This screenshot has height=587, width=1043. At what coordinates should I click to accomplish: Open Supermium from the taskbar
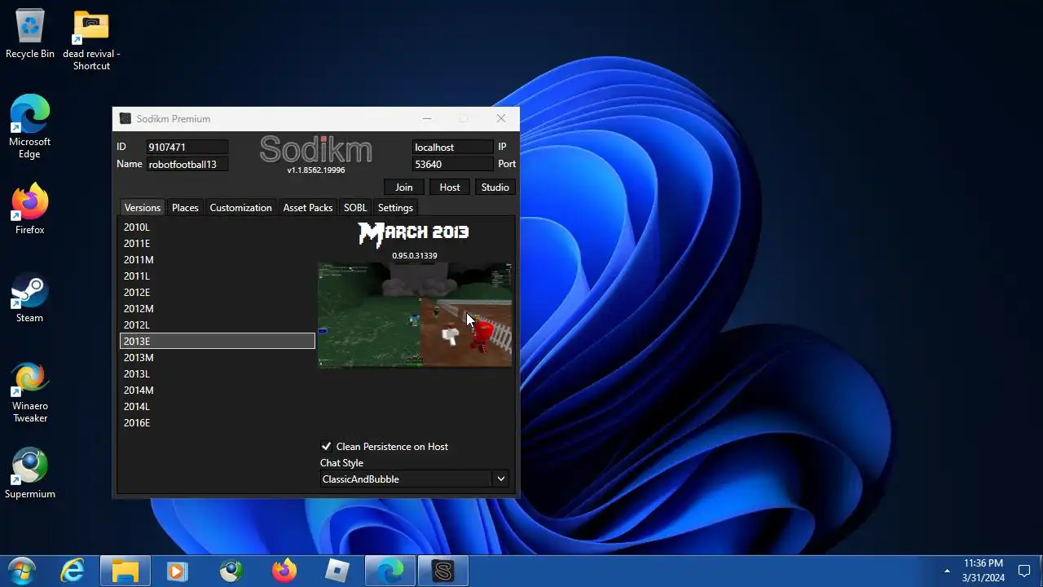click(x=231, y=571)
